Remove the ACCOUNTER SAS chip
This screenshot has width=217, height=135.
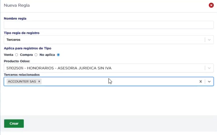[39, 82]
